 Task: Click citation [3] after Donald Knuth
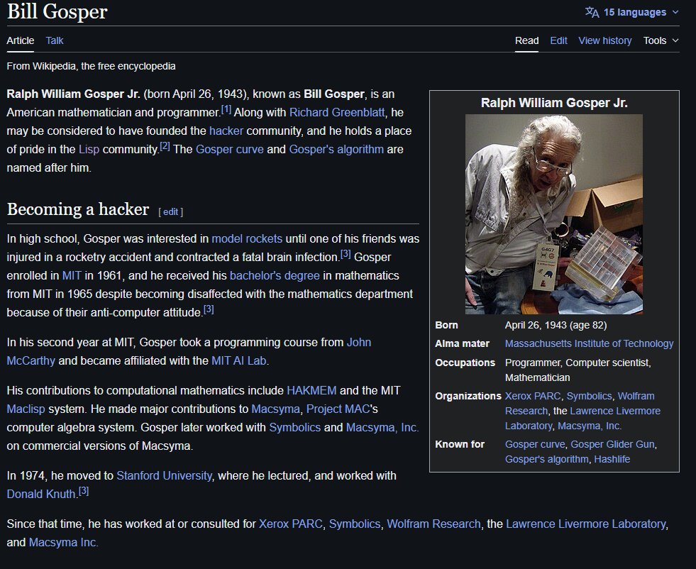pos(84,491)
